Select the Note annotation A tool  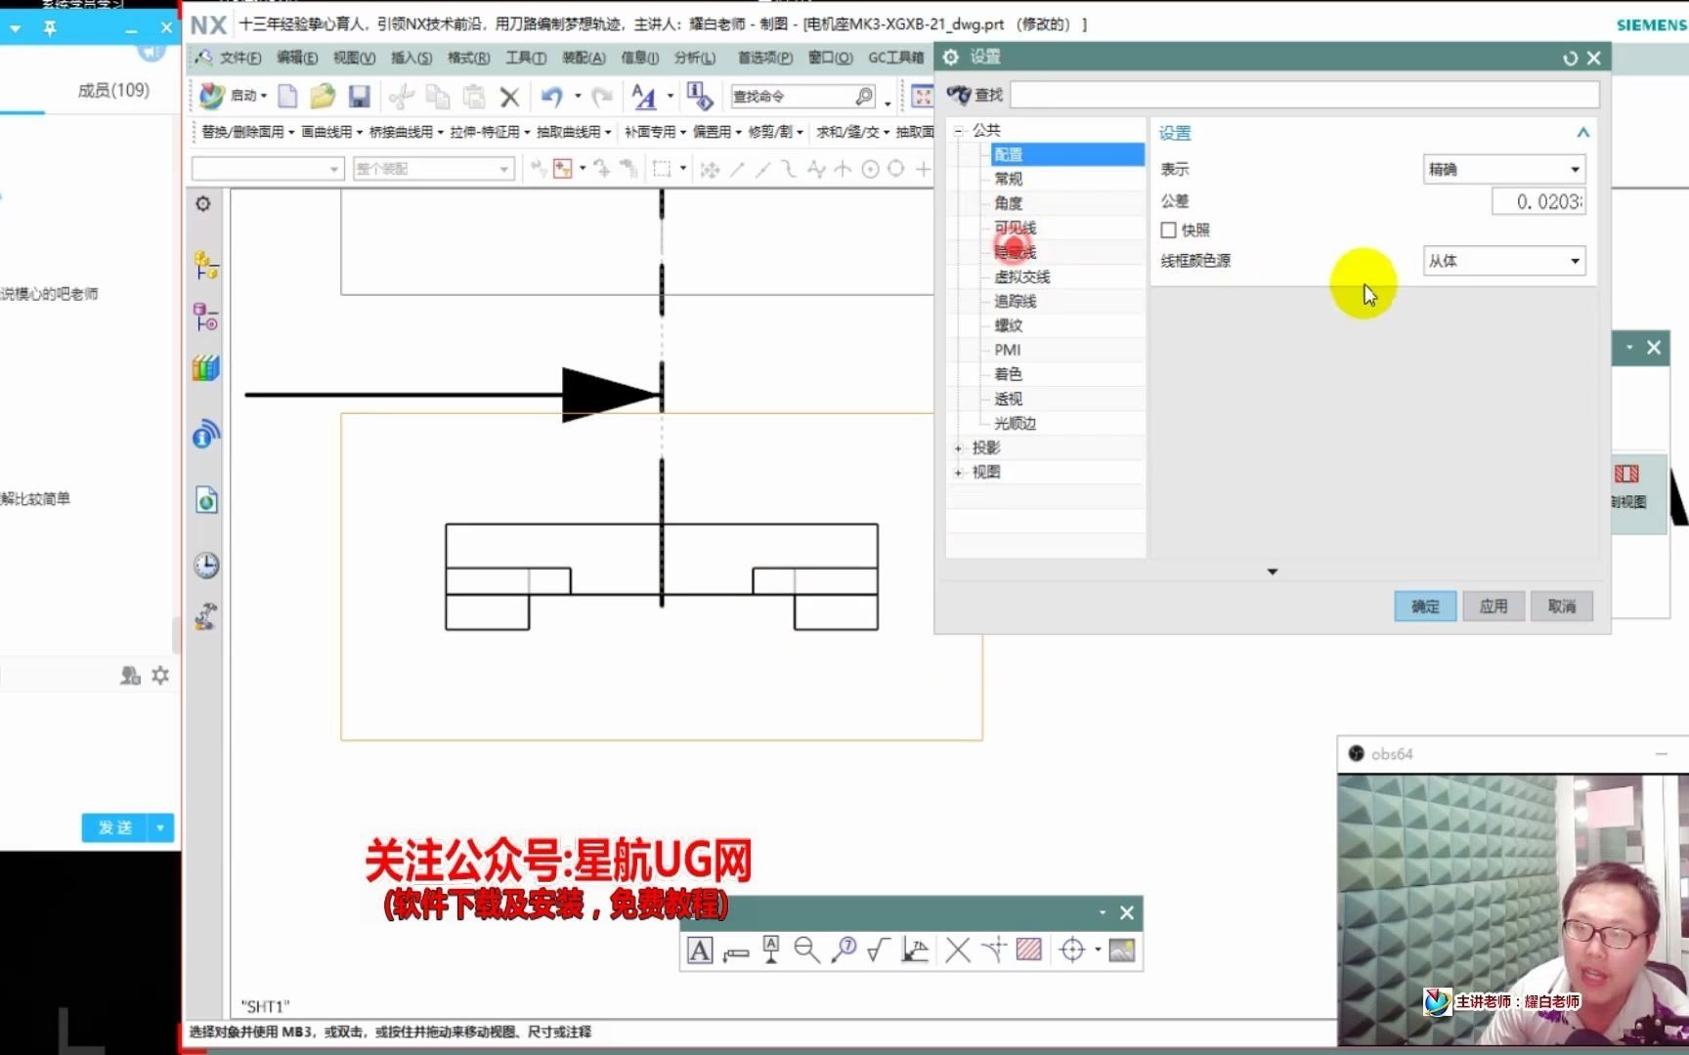[700, 949]
